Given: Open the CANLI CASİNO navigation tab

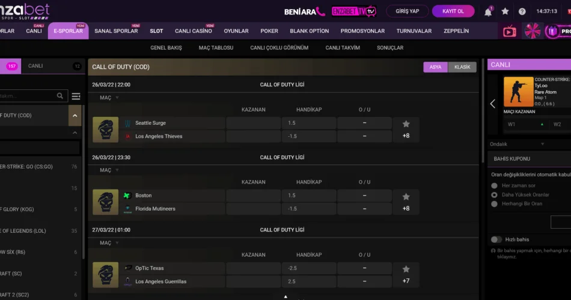Looking at the screenshot, I should click(x=194, y=31).
